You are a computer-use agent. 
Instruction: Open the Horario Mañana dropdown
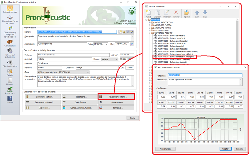(x=117, y=59)
